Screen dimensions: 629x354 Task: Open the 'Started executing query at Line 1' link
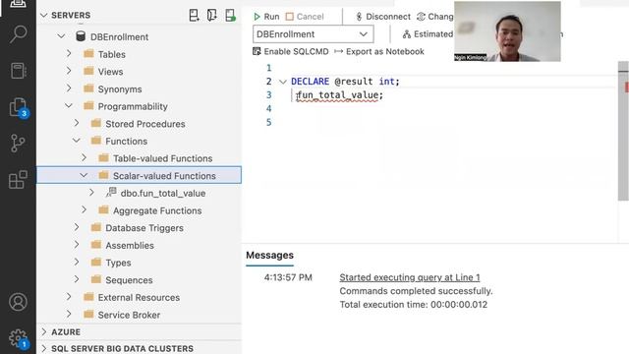tap(410, 277)
